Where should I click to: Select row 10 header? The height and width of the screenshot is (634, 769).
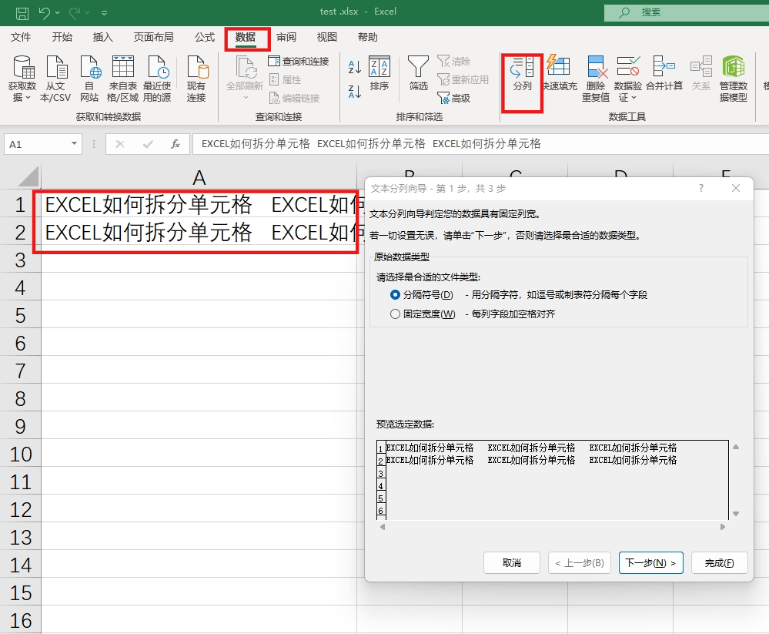tap(20, 455)
